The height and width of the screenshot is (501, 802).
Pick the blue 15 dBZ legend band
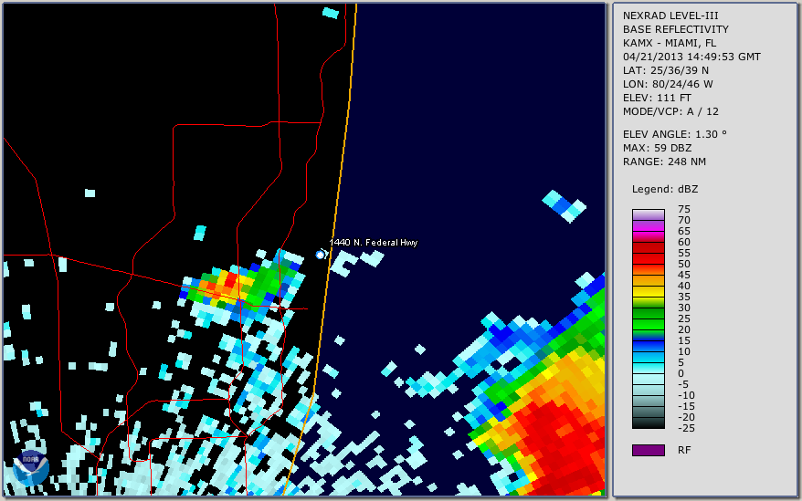click(649, 346)
